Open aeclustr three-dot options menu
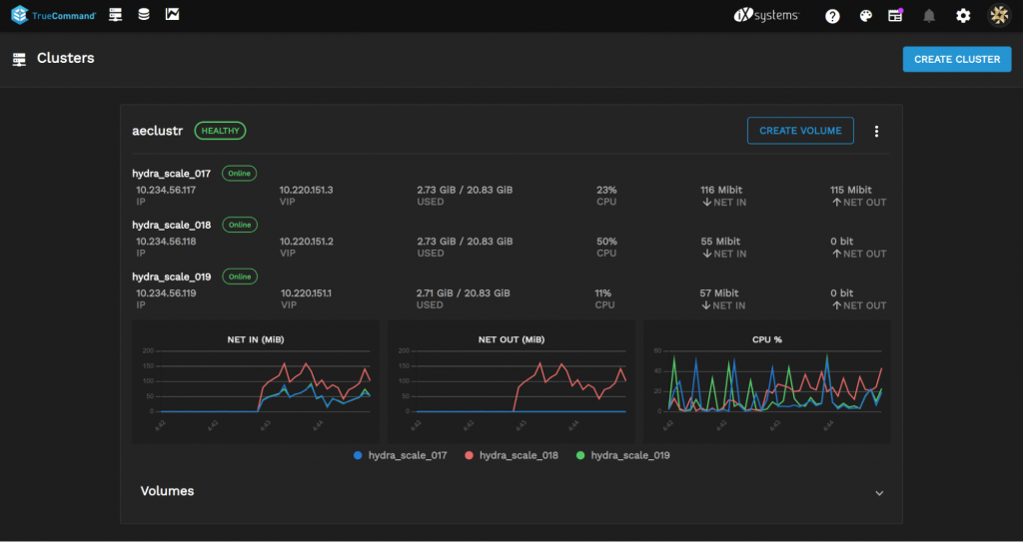 click(x=876, y=132)
